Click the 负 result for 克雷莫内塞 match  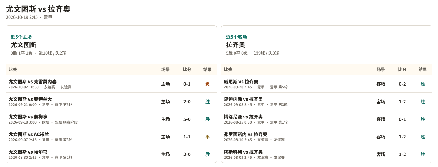click(207, 84)
